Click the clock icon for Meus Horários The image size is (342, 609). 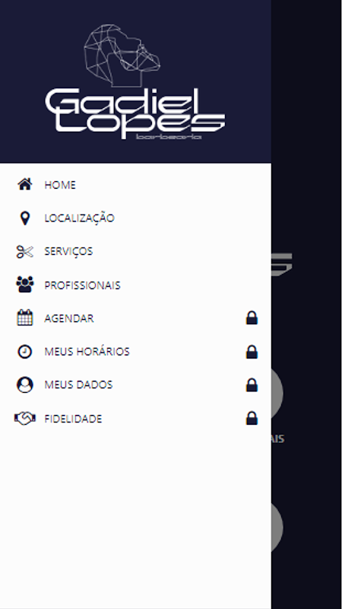(x=25, y=352)
